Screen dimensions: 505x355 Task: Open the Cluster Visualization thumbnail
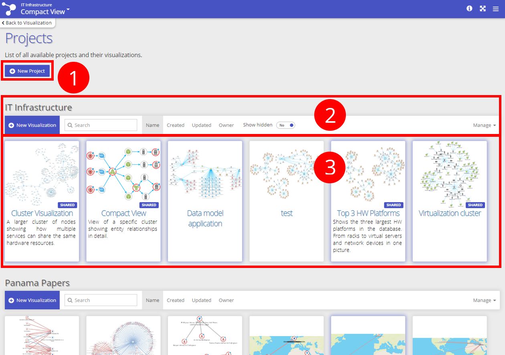[42, 172]
